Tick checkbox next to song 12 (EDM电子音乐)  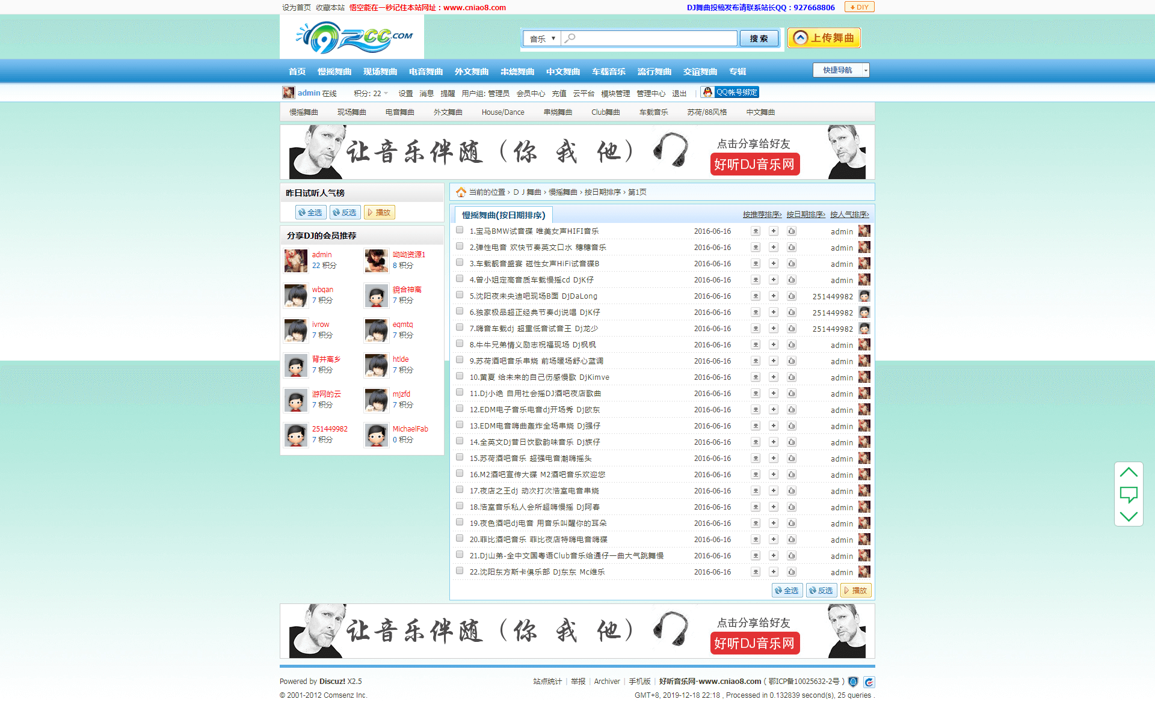[x=460, y=409]
